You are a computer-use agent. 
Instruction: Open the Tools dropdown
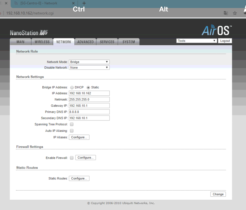(197, 41)
